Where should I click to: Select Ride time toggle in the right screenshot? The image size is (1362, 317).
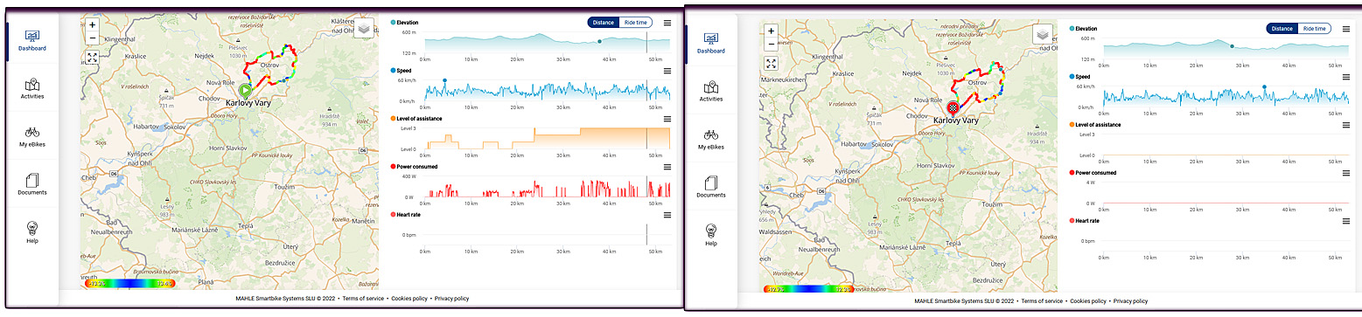pyautogui.click(x=1315, y=29)
